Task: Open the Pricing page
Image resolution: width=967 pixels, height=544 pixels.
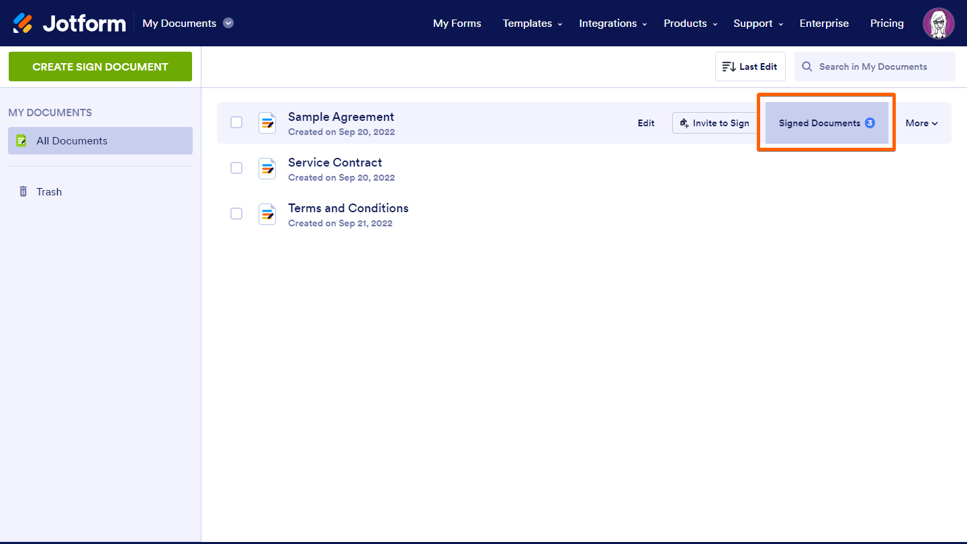Action: (x=886, y=24)
